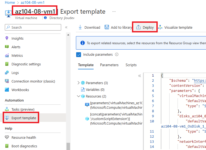Viewport: 206px width, 150px height.
Task: Collapse the Resources (2) tree node
Action: click(x=78, y=96)
